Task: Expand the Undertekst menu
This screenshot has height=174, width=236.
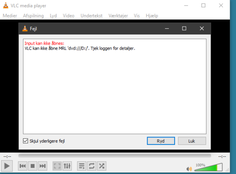Action: (91, 16)
